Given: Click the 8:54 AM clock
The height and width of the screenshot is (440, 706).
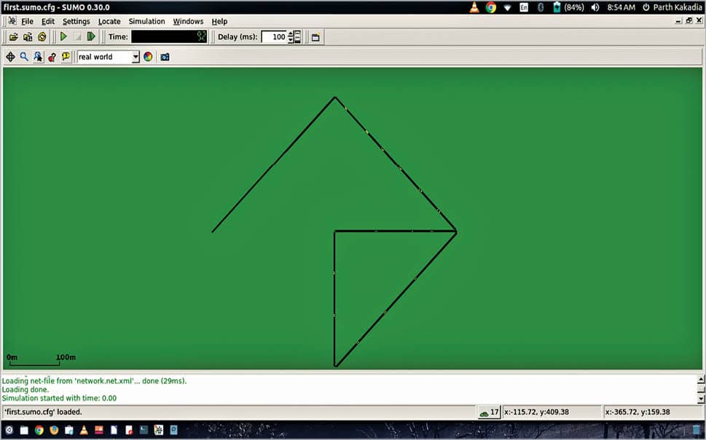Looking at the screenshot, I should click(621, 7).
